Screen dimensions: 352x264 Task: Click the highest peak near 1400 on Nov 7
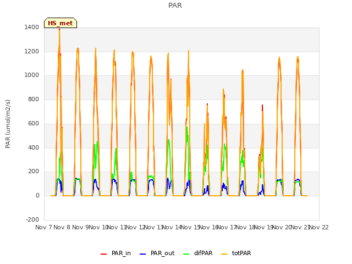59,29
